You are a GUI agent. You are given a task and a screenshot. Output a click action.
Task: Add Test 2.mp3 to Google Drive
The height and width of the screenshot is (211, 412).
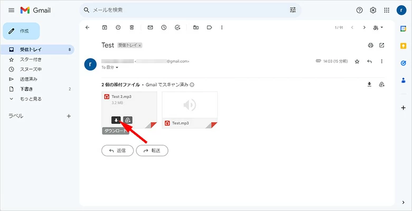point(128,120)
